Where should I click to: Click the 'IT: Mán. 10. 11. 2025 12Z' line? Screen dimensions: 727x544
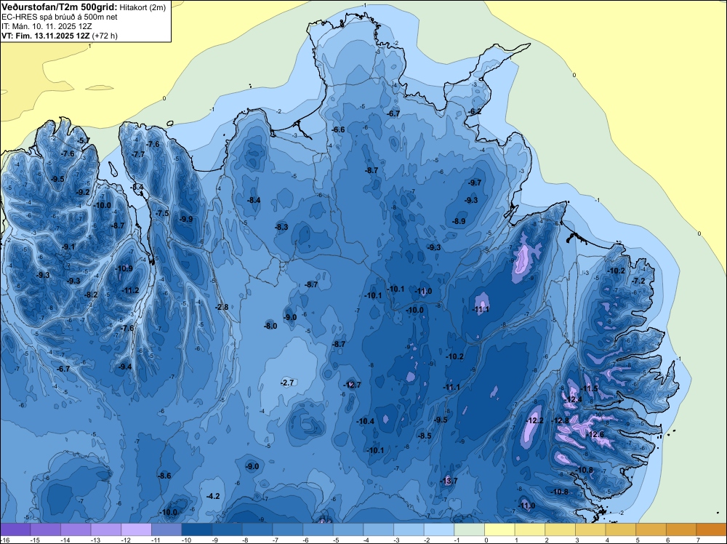pyautogui.click(x=47, y=26)
